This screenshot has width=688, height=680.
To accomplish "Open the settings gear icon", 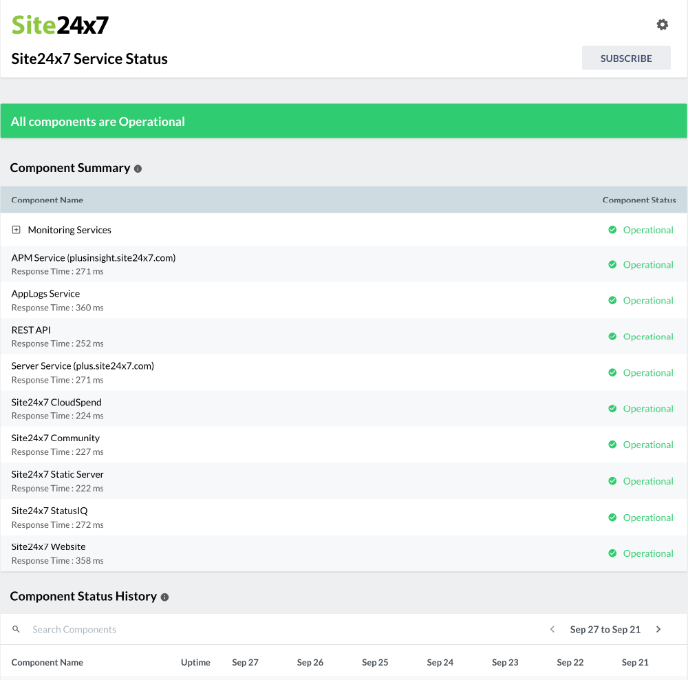I will click(x=662, y=25).
